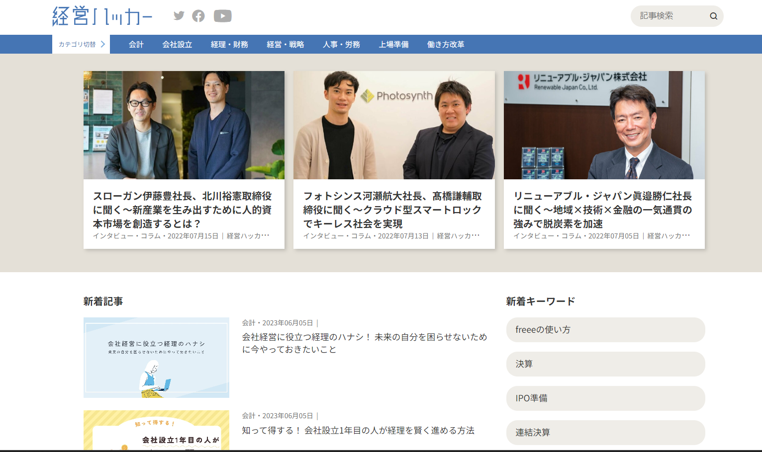Open the 上場準備 category
Image resolution: width=762 pixels, height=452 pixels.
(x=394, y=44)
